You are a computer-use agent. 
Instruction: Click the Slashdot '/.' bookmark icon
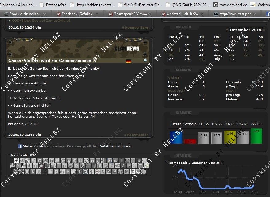123,166
